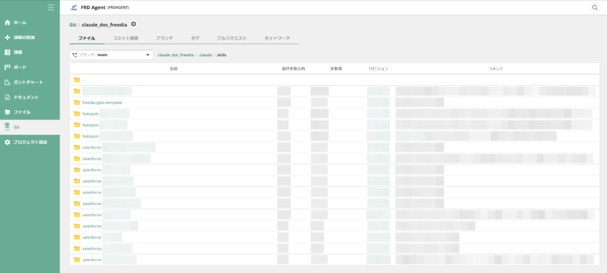Switch to the ブランチ tab
Screen dimensions: 607x273
pos(164,38)
